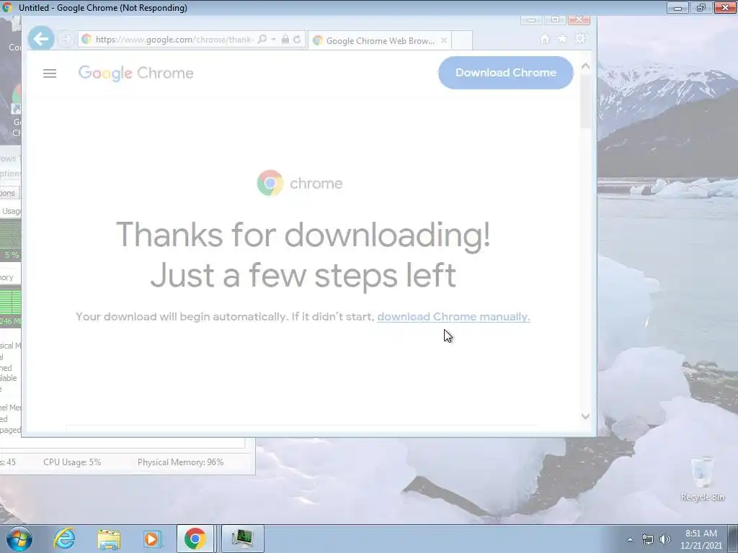Open Windows Media Player from the taskbar
The width and height of the screenshot is (738, 553).
[x=153, y=539]
